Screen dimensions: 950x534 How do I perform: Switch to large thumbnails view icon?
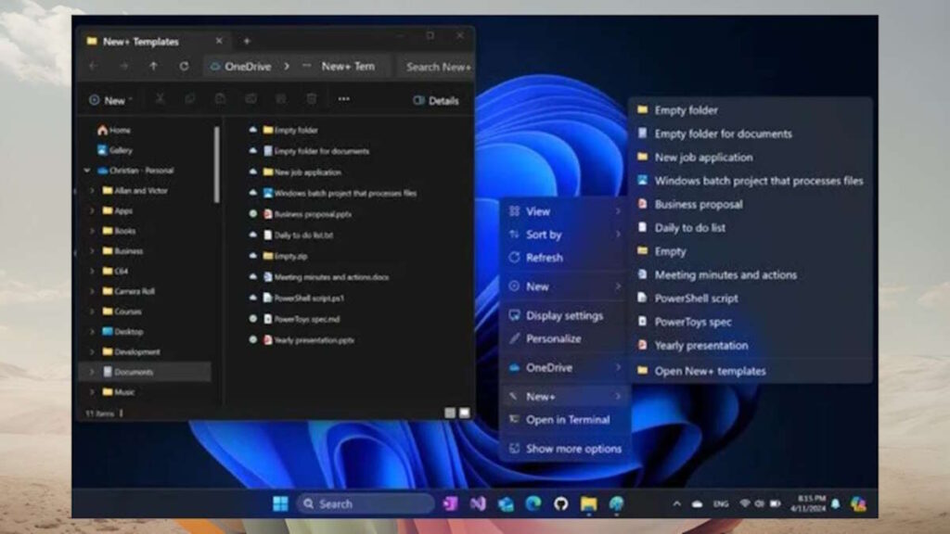point(464,413)
